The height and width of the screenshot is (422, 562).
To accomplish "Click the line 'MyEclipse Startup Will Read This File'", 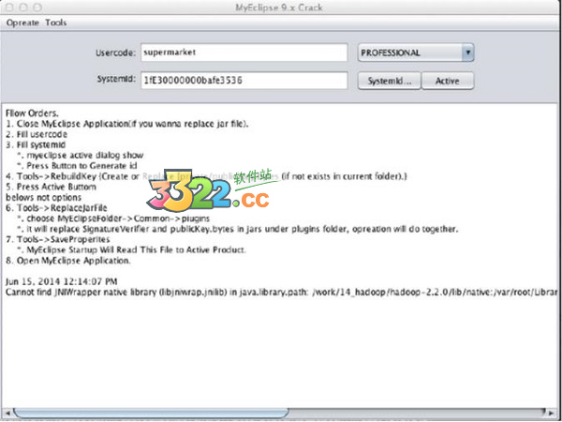I will [131, 249].
